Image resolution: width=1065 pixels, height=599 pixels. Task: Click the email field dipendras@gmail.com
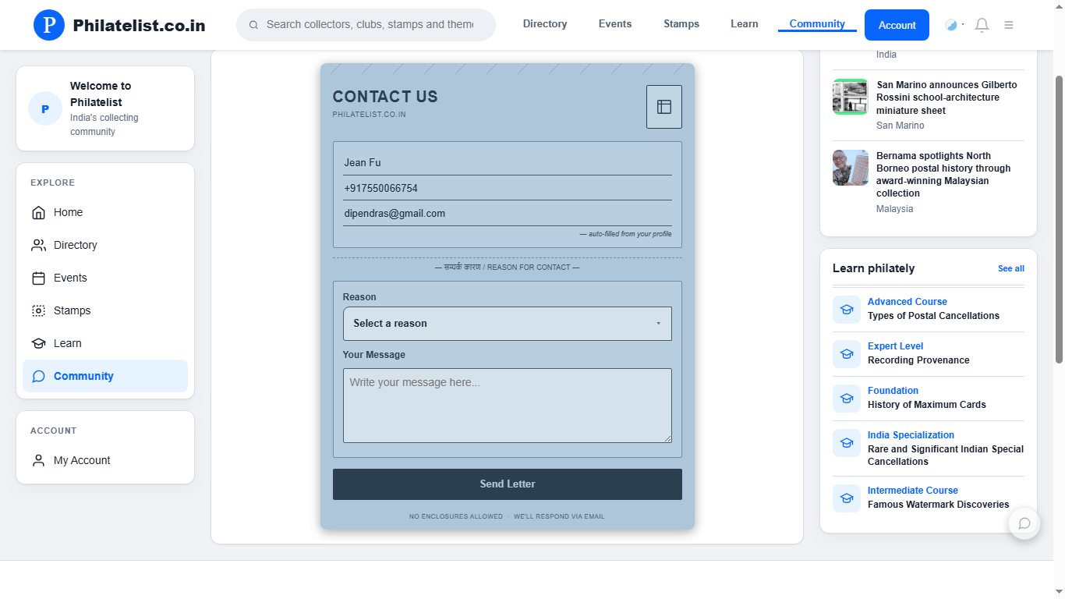click(x=508, y=214)
